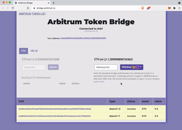Click success status in deposit-l2 row
This screenshot has height=130, width=182.
tap(131, 109)
